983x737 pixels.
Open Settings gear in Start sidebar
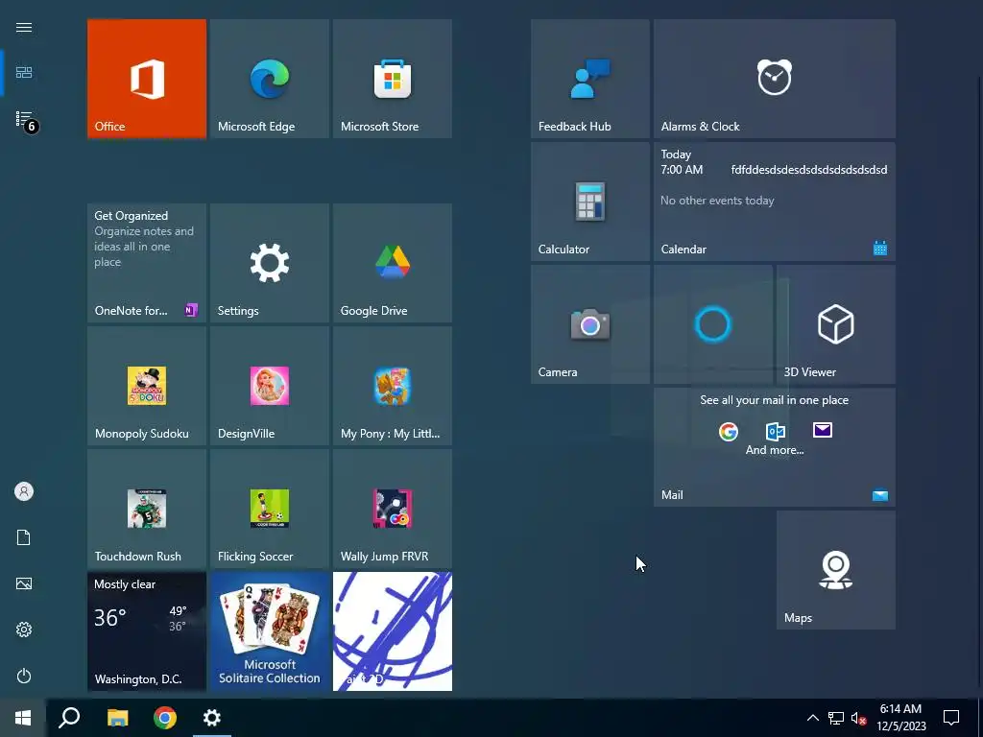[24, 630]
